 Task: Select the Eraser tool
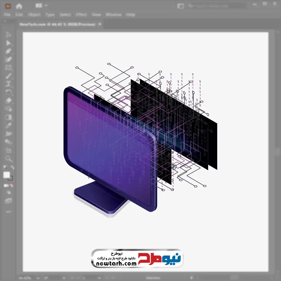[x=8, y=100]
